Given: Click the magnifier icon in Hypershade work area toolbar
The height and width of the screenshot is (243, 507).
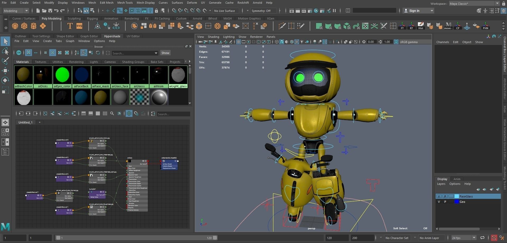Looking at the screenshot, I should pyautogui.click(x=112, y=113).
